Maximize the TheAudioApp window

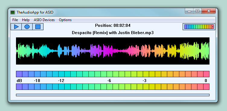[197, 11]
